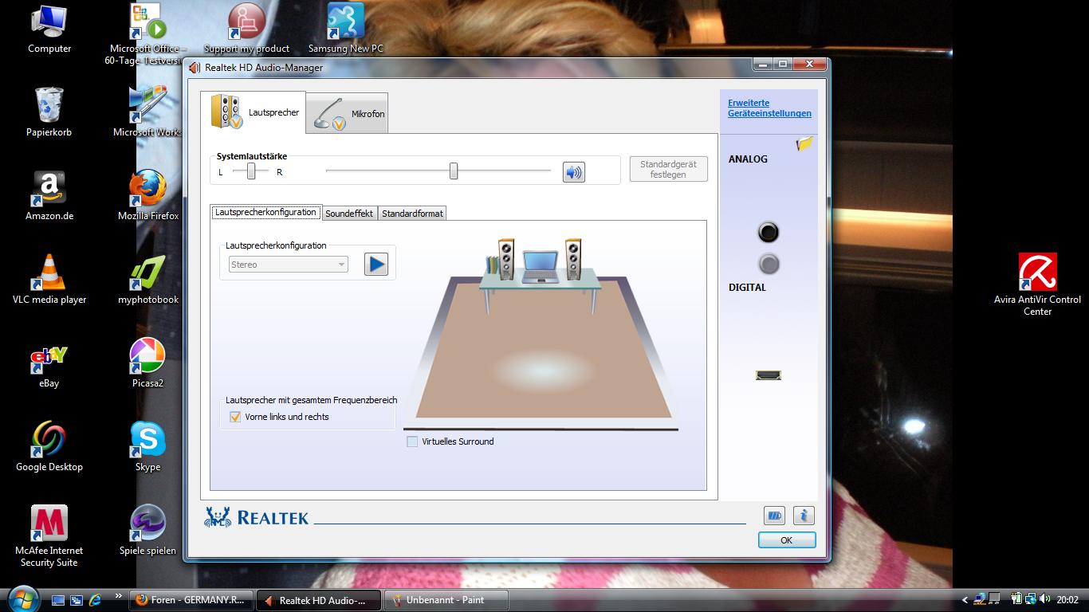Select the black analog audio jack
1089x612 pixels.
pos(768,232)
